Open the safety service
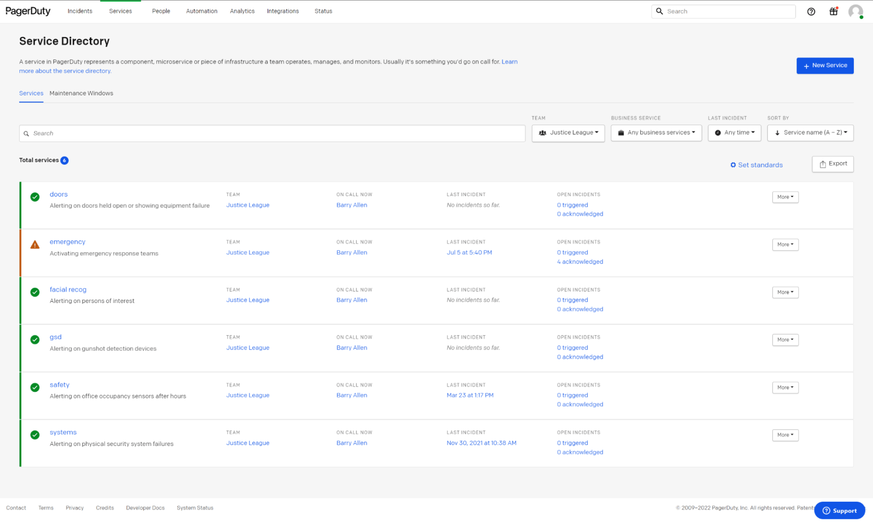873x524 pixels. pyautogui.click(x=60, y=385)
